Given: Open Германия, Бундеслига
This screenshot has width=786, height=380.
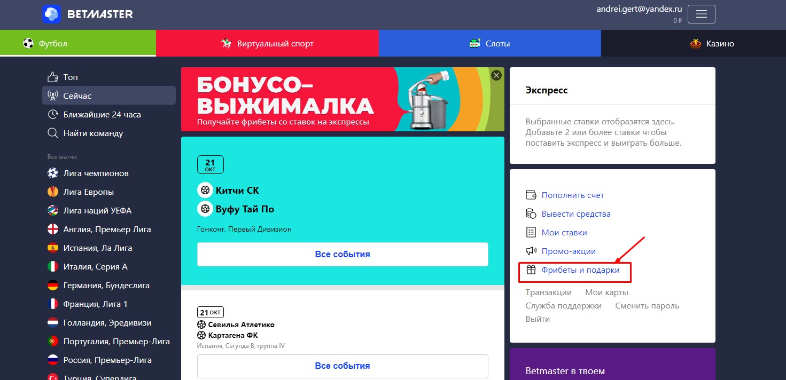Looking at the screenshot, I should [109, 286].
